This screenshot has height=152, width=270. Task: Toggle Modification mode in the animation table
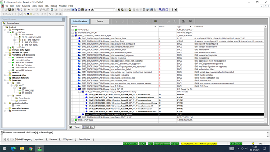click(80, 22)
